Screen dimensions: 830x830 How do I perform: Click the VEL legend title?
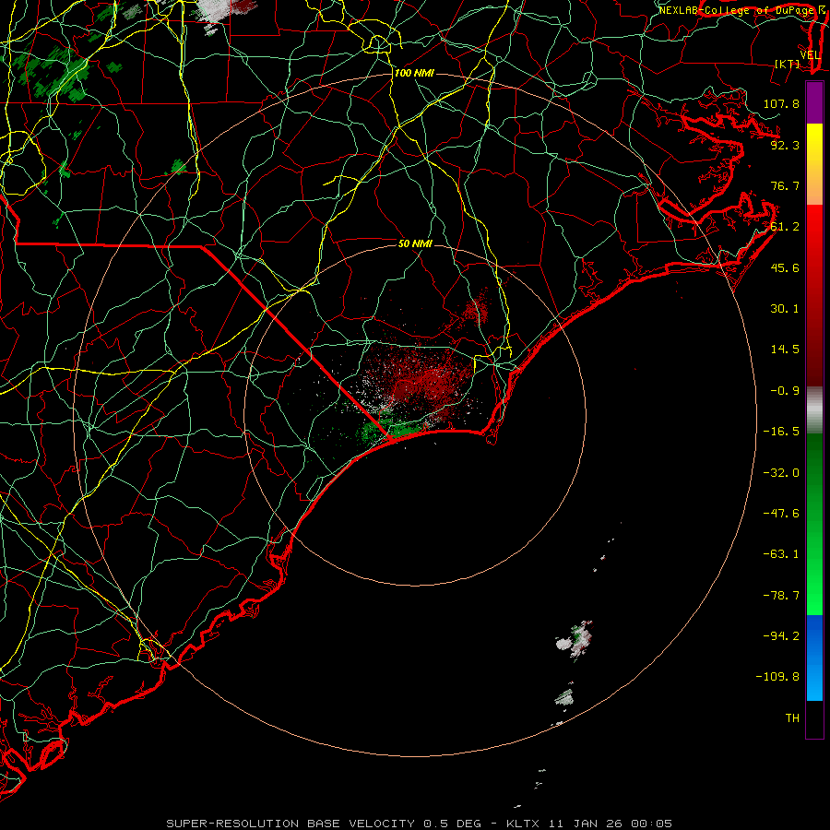pyautogui.click(x=810, y=55)
